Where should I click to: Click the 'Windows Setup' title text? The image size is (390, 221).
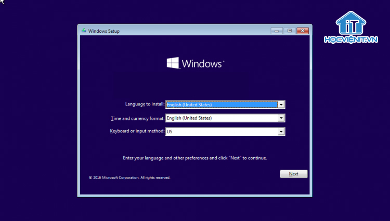tap(103, 31)
